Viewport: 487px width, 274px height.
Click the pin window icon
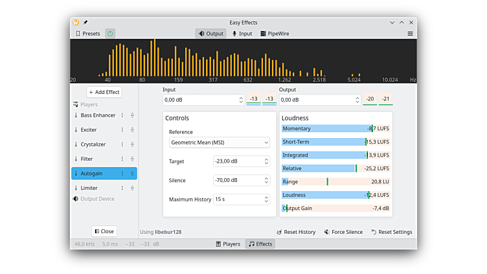pos(85,23)
